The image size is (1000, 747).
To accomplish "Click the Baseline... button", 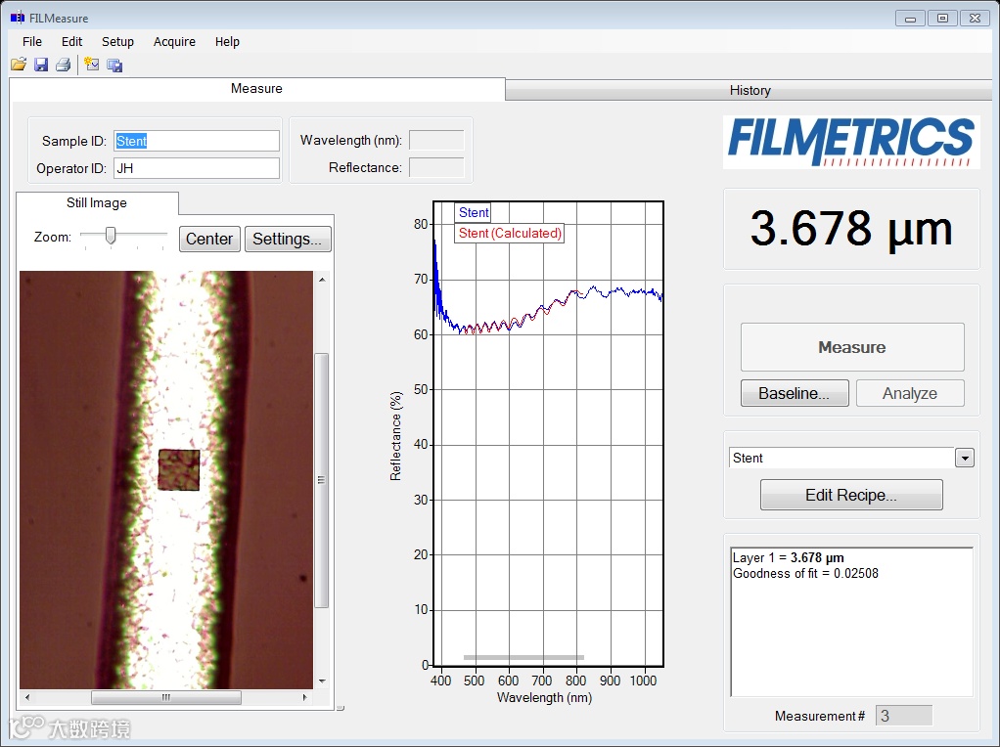I will [794, 393].
